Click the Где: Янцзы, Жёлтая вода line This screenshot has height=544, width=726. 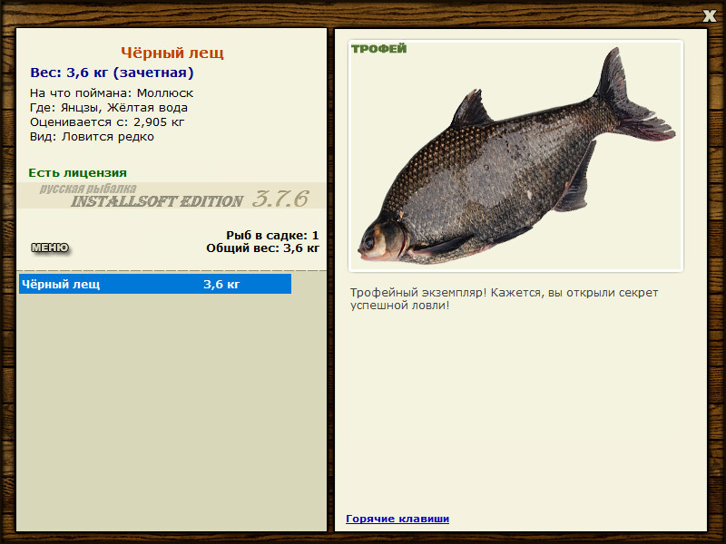point(109,108)
